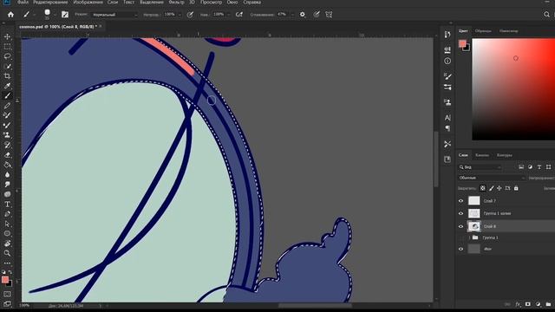555x312 pixels.
Task: Select the Blur tool
Action: (x=7, y=175)
